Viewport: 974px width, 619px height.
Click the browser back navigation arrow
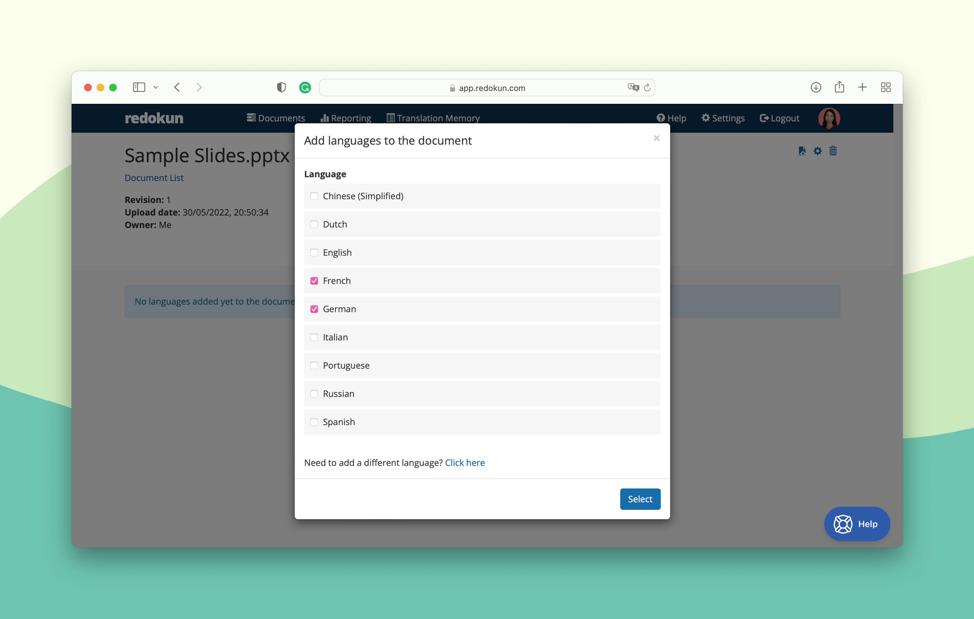click(x=177, y=87)
